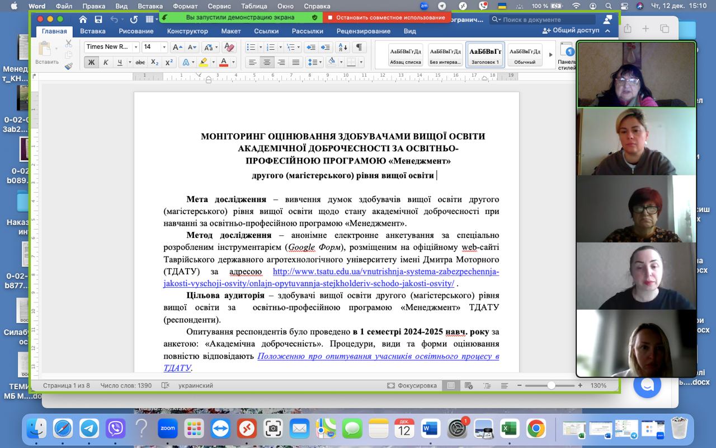
Task: Select the Format Painter brush icon
Action: 68,67
